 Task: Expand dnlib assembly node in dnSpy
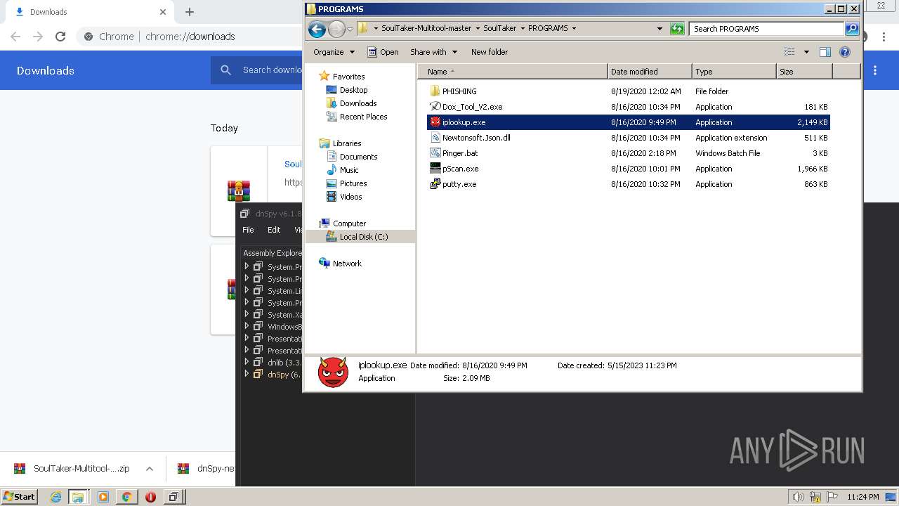(x=247, y=363)
